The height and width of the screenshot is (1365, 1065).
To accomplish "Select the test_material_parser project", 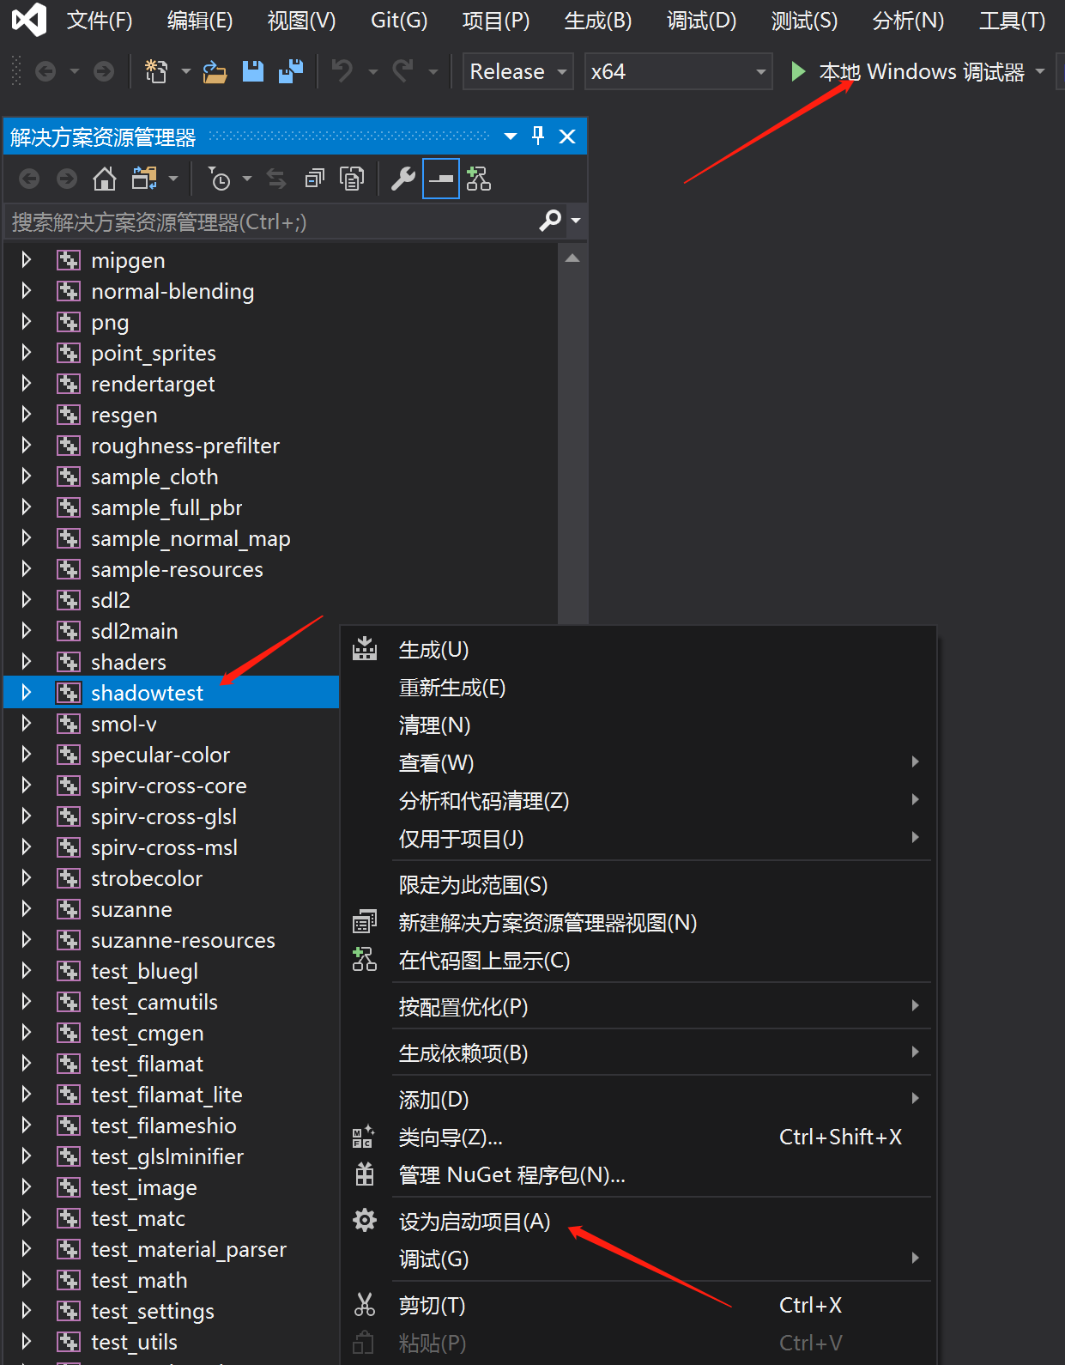I will 189,1249.
